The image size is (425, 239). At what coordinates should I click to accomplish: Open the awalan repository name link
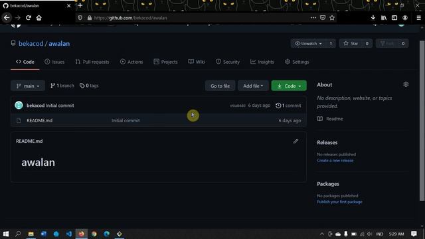point(59,44)
